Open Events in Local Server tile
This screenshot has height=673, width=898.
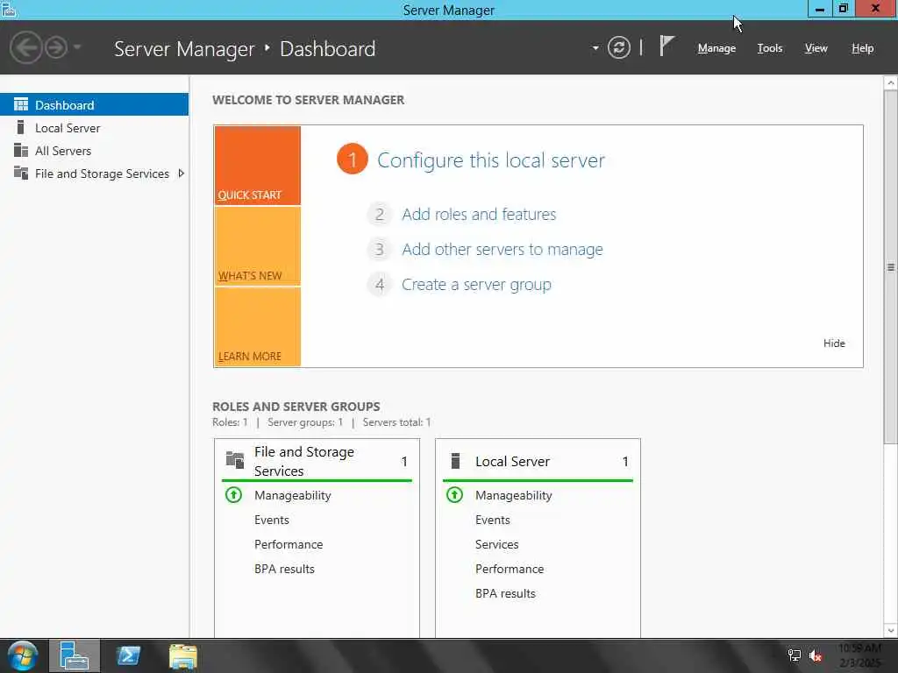[493, 521]
